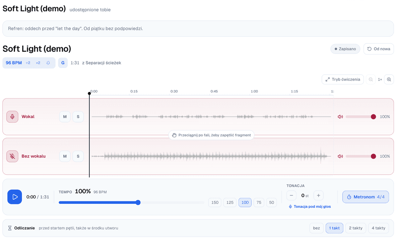The height and width of the screenshot is (241, 398).
Task: Set tempo preset to 125
Action: 230,203
